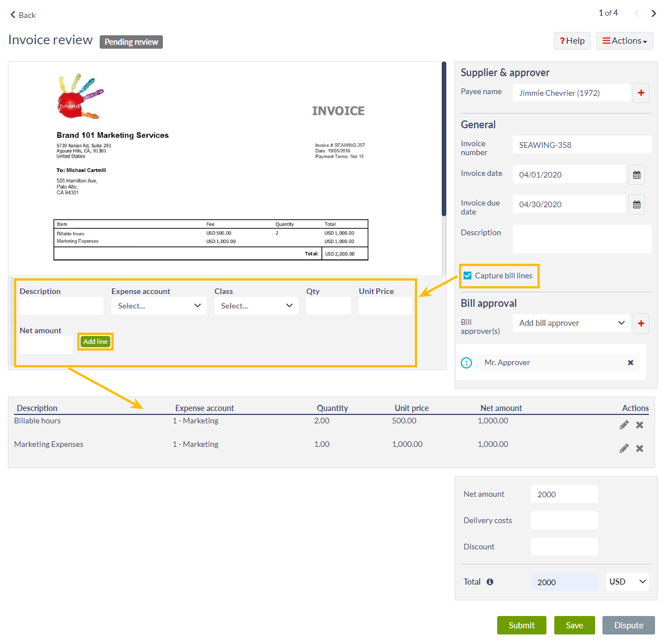This screenshot has height=644, width=664.
Task: Save the invoice review
Action: (x=574, y=626)
